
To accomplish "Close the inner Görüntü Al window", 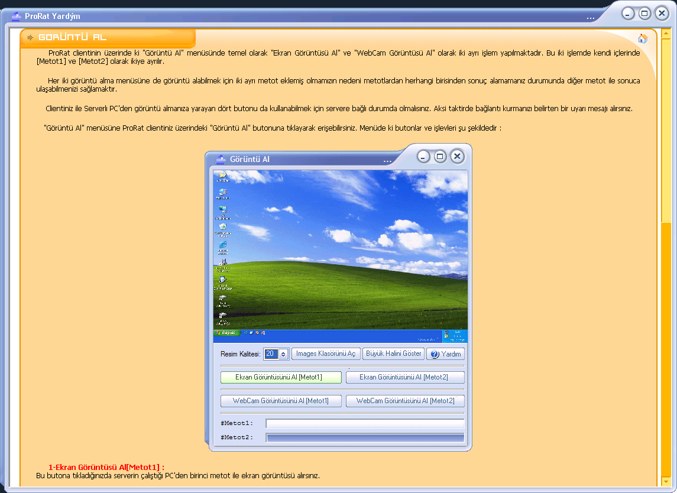I will point(457,156).
